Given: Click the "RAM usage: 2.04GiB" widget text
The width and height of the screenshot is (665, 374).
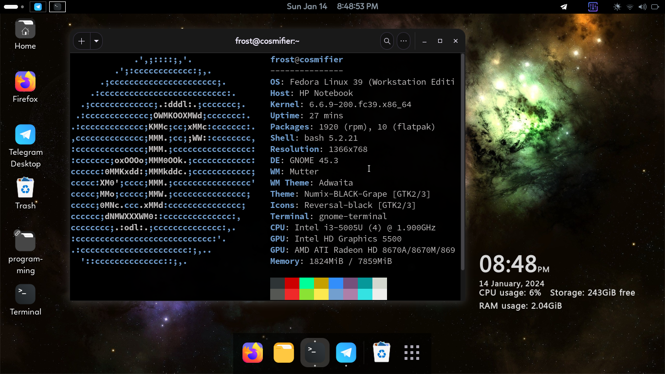Looking at the screenshot, I should (x=520, y=306).
